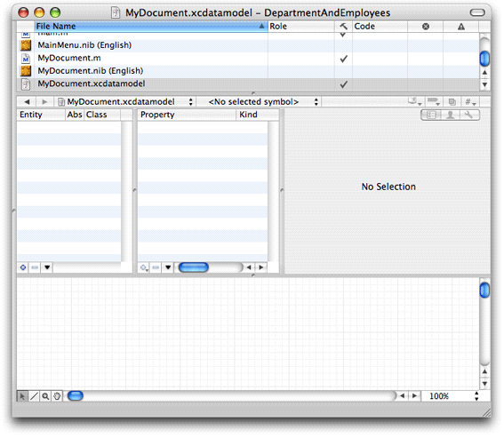Image resolution: width=504 pixels, height=438 pixels.
Task: Remove selected property with minus button
Action: 156,267
